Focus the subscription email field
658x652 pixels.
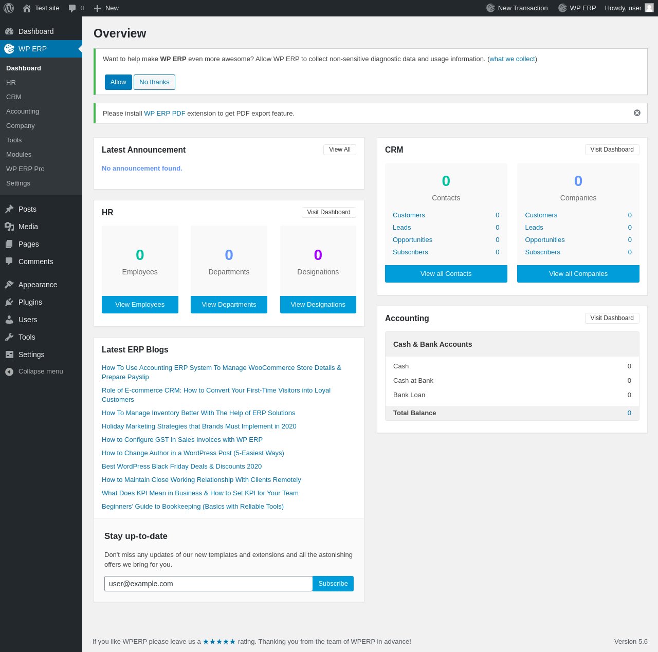point(208,584)
